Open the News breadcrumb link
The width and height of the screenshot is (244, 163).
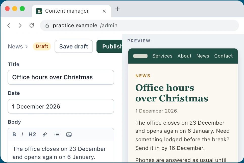click(x=15, y=46)
